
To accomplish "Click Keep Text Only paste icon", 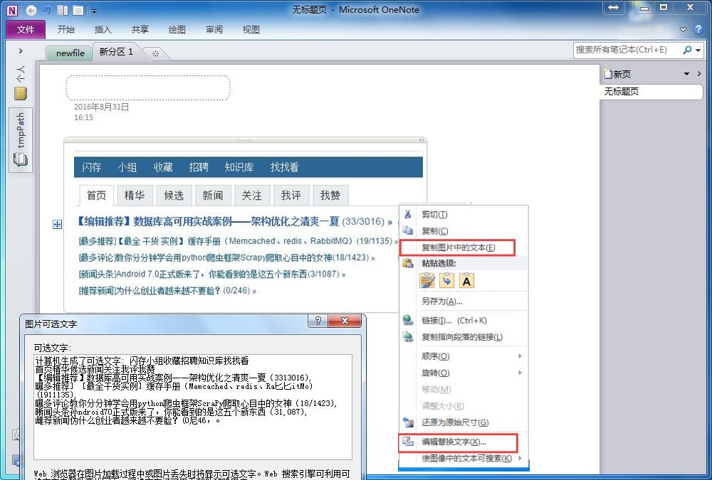I will [x=466, y=281].
